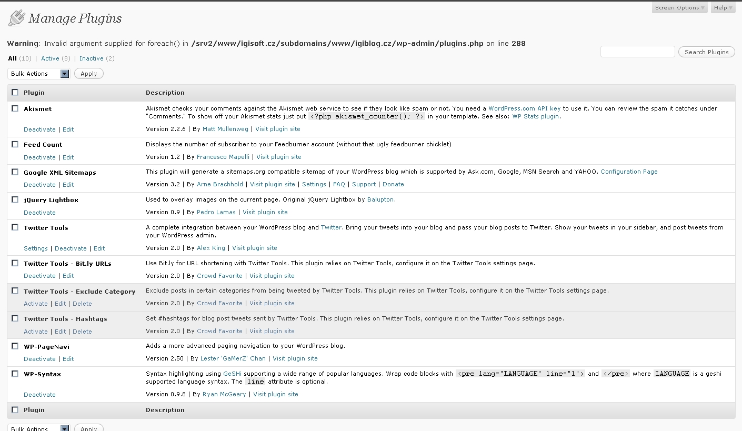Switch to the Active plugins filter

click(x=50, y=58)
